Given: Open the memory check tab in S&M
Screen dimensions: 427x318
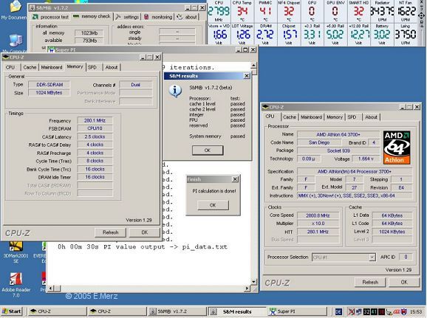Looking at the screenshot, I should coord(92,16).
